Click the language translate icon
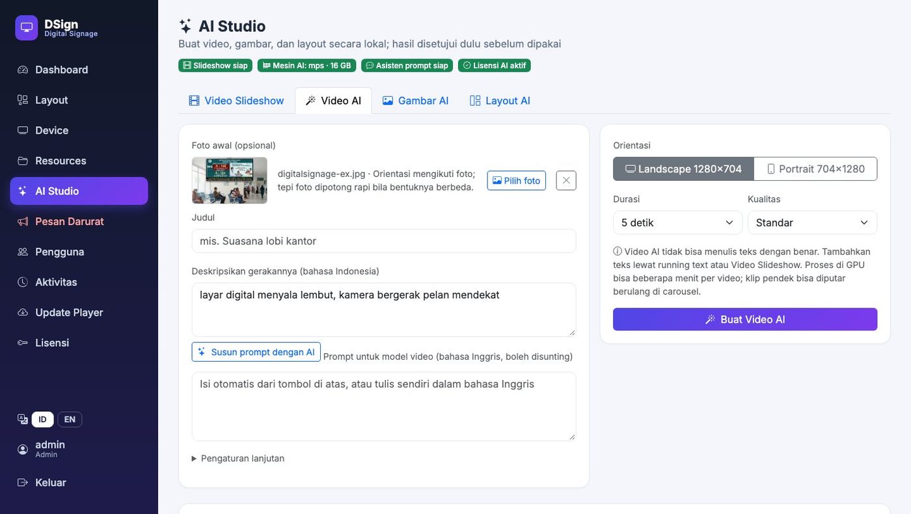 coord(23,419)
